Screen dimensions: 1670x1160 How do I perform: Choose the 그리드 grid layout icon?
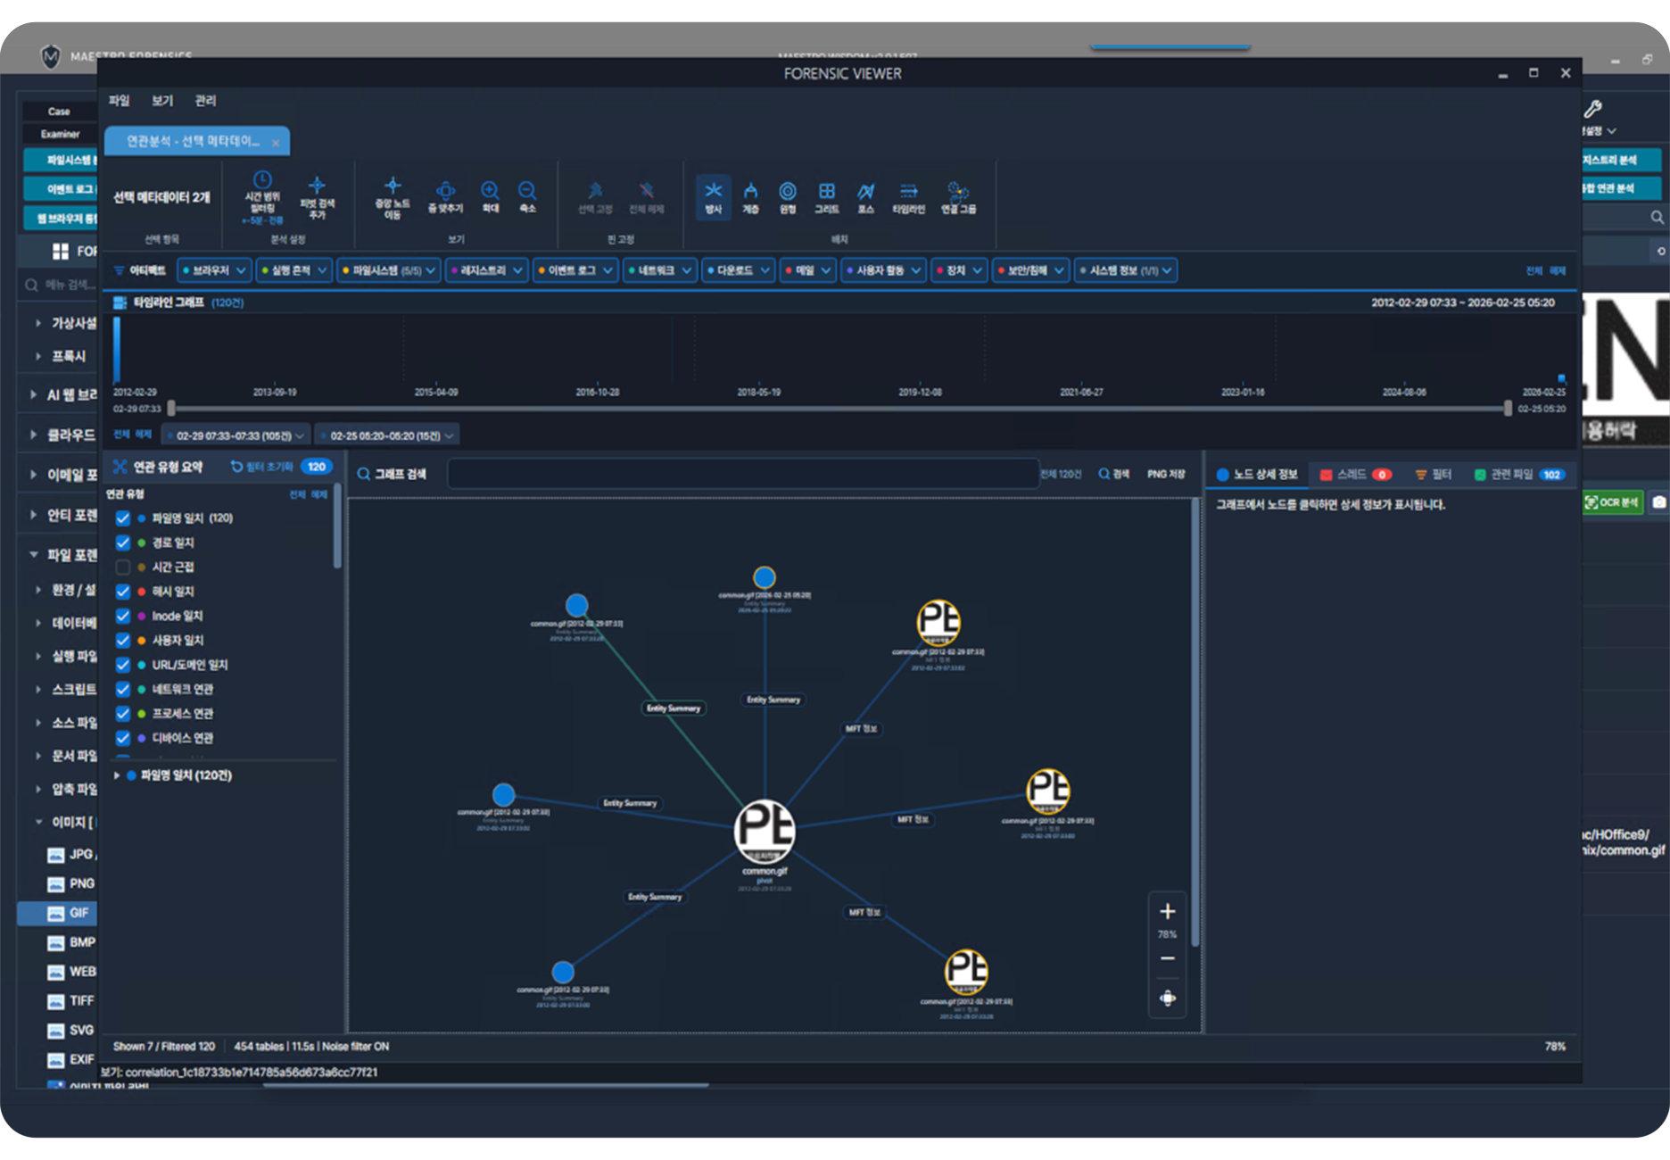pos(826,190)
